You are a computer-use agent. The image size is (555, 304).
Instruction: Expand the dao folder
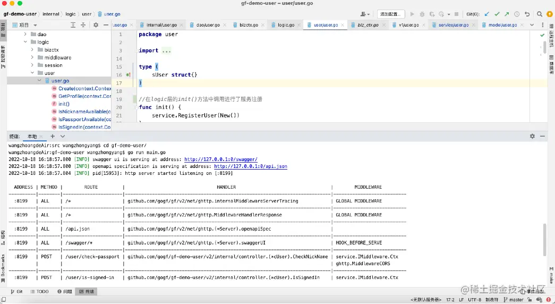(x=25, y=35)
